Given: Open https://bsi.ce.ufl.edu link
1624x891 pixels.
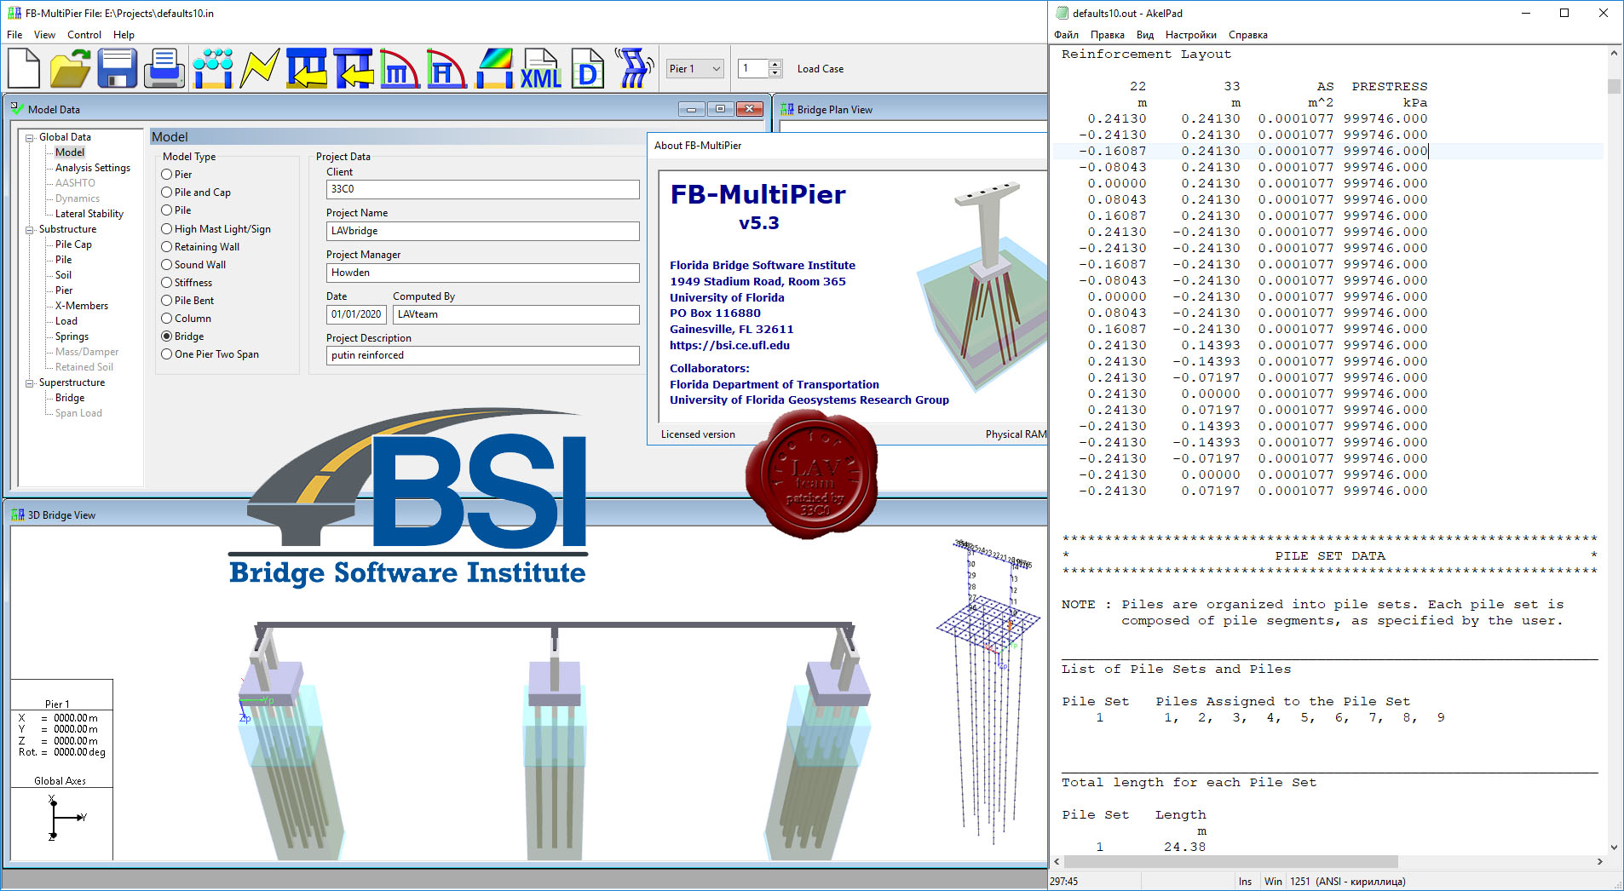Looking at the screenshot, I should tap(729, 346).
